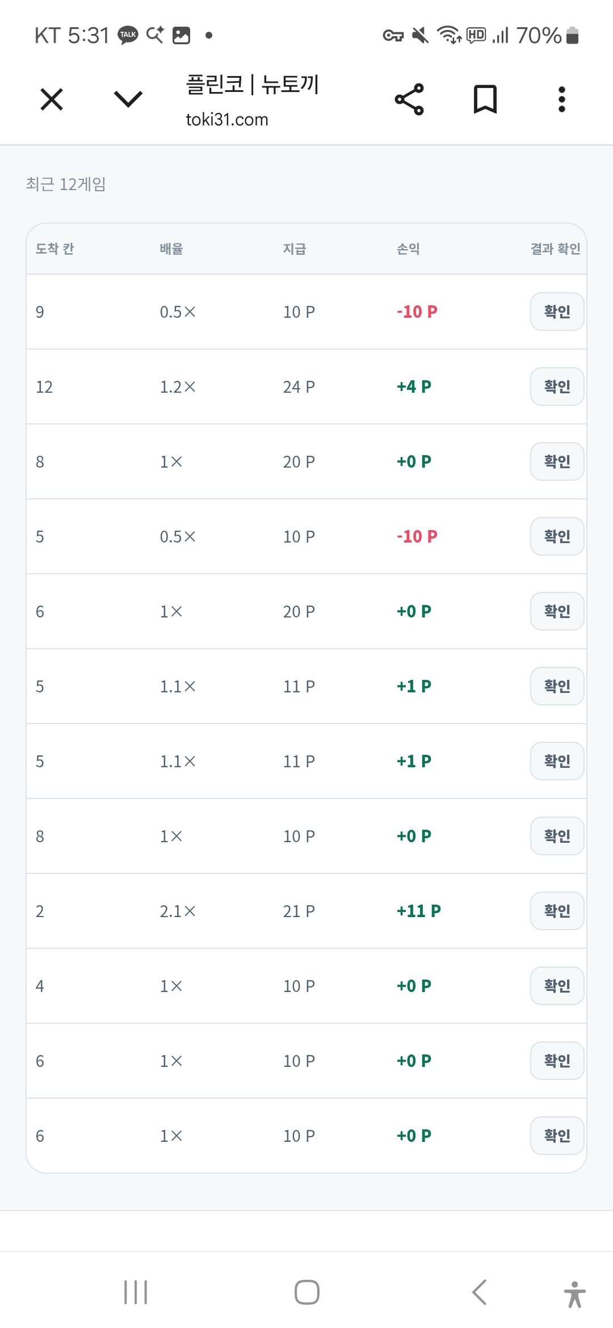Image resolution: width=613 pixels, height=1328 pixels.
Task: Click 확인 for the 2.1× multiplier row
Action: (x=557, y=911)
